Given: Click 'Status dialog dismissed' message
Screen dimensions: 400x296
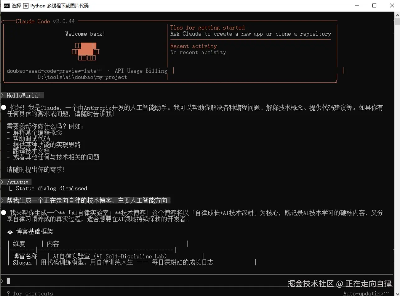Looking at the screenshot, I should click(x=51, y=188).
